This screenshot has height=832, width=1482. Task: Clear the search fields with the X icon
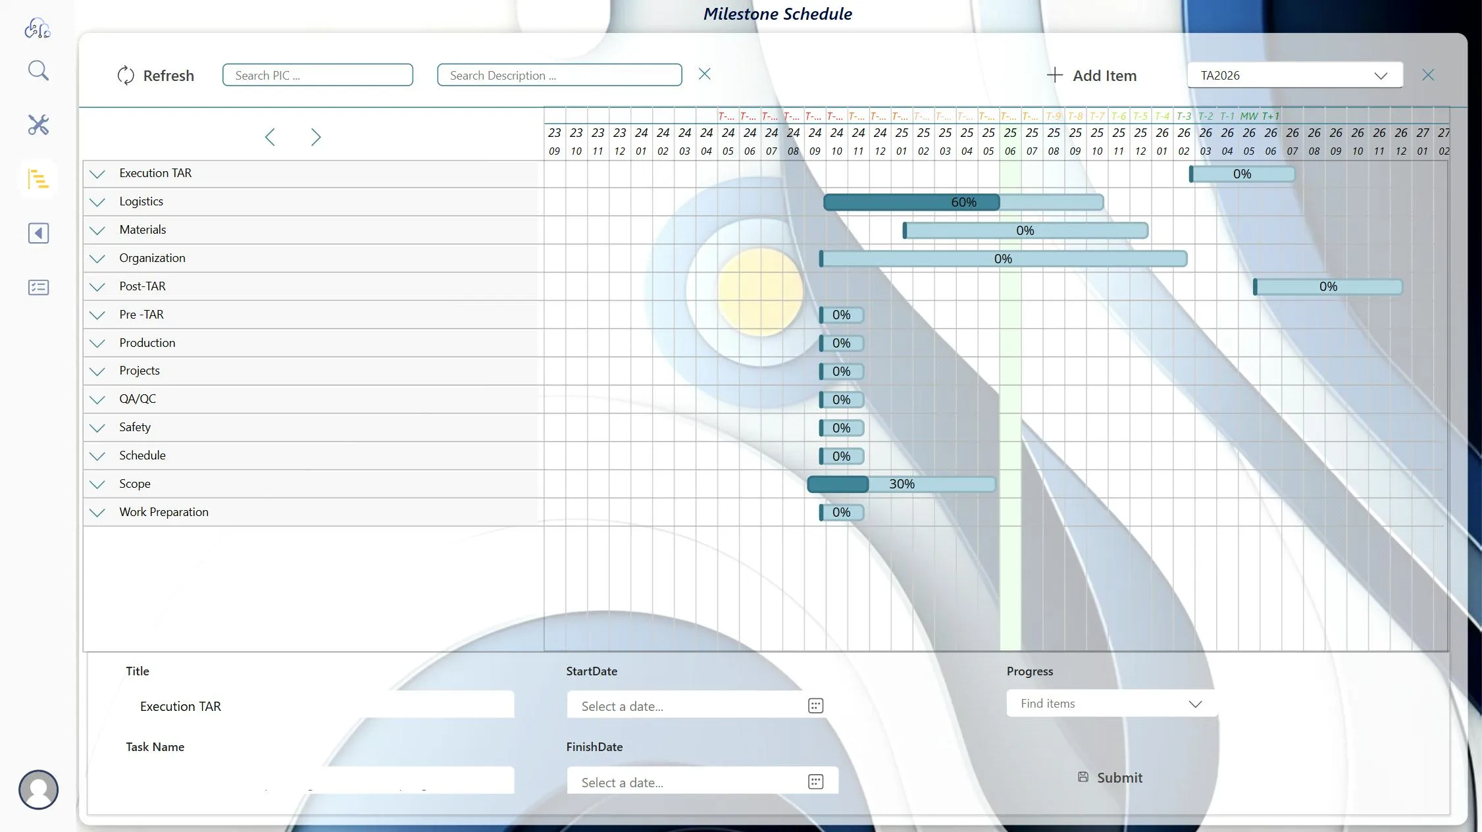(x=704, y=74)
